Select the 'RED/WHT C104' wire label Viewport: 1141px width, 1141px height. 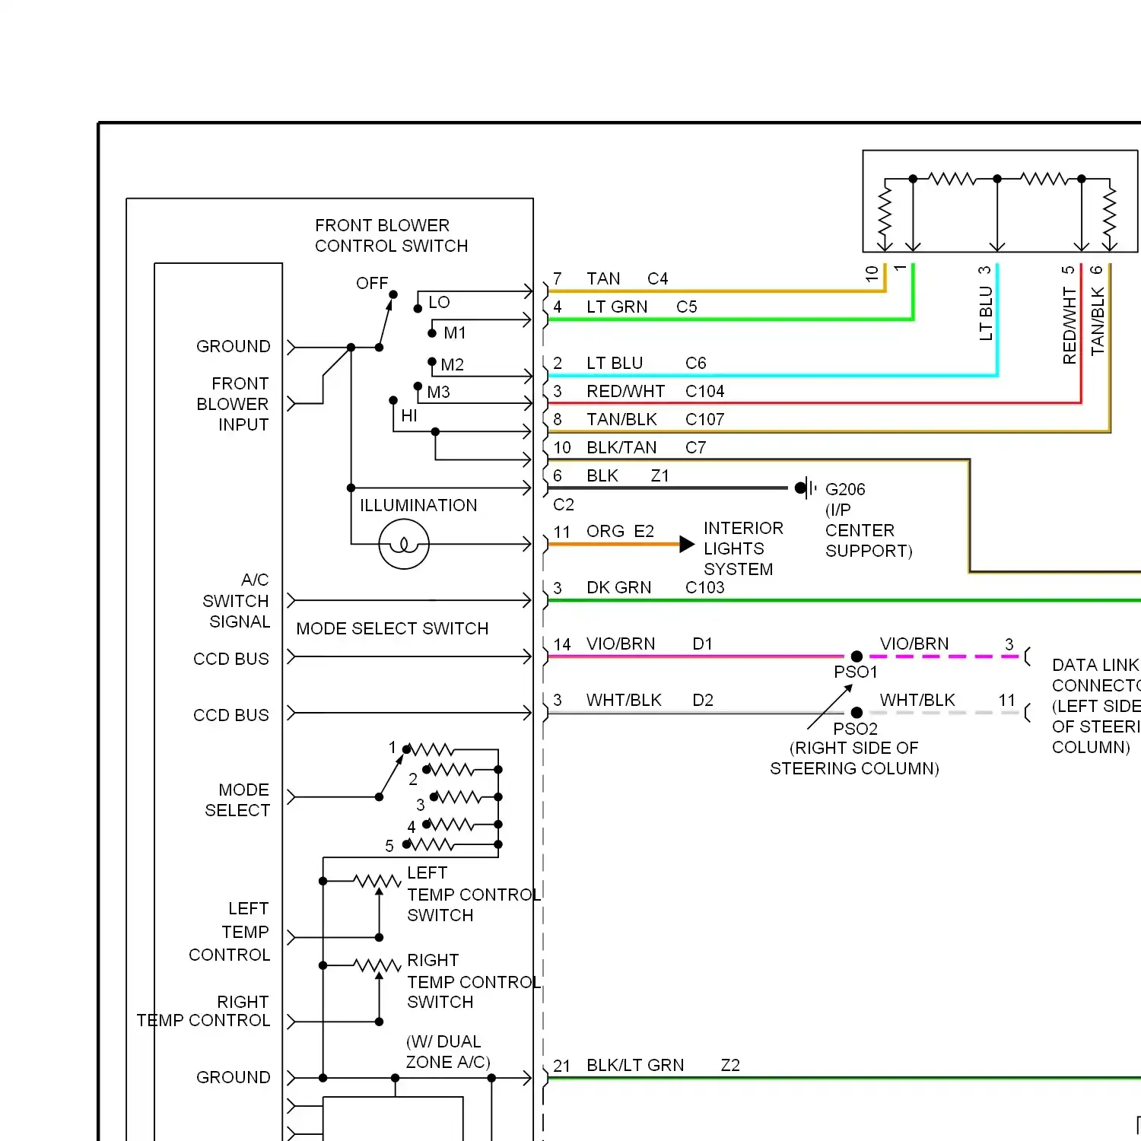click(655, 392)
